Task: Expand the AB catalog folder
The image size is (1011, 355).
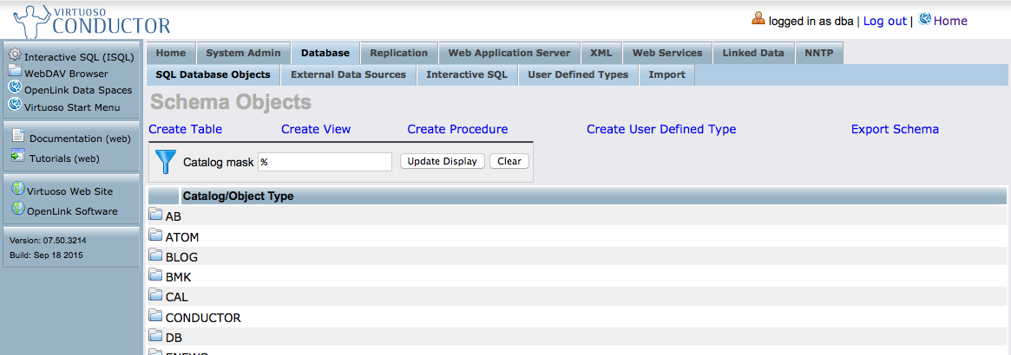Action: (x=156, y=216)
